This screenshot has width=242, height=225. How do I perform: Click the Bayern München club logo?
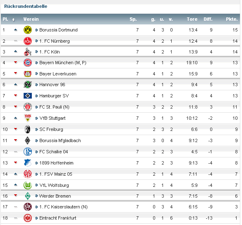[28, 63]
